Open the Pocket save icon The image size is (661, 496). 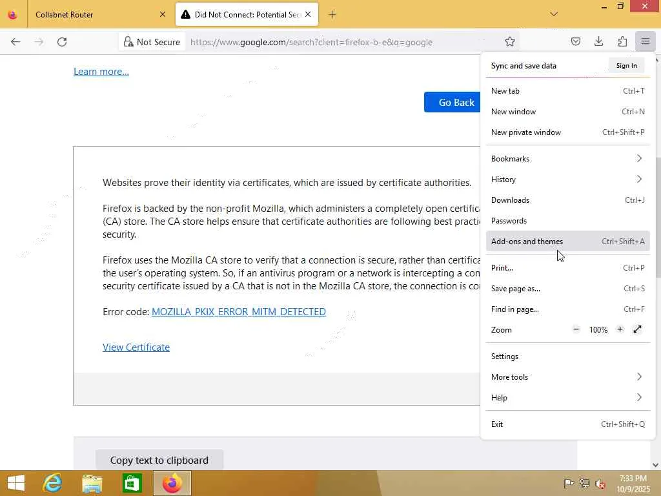(575, 41)
